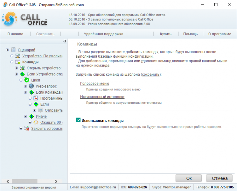
Task: Expand the Ожидать 60 node
Action: tap(30, 122)
